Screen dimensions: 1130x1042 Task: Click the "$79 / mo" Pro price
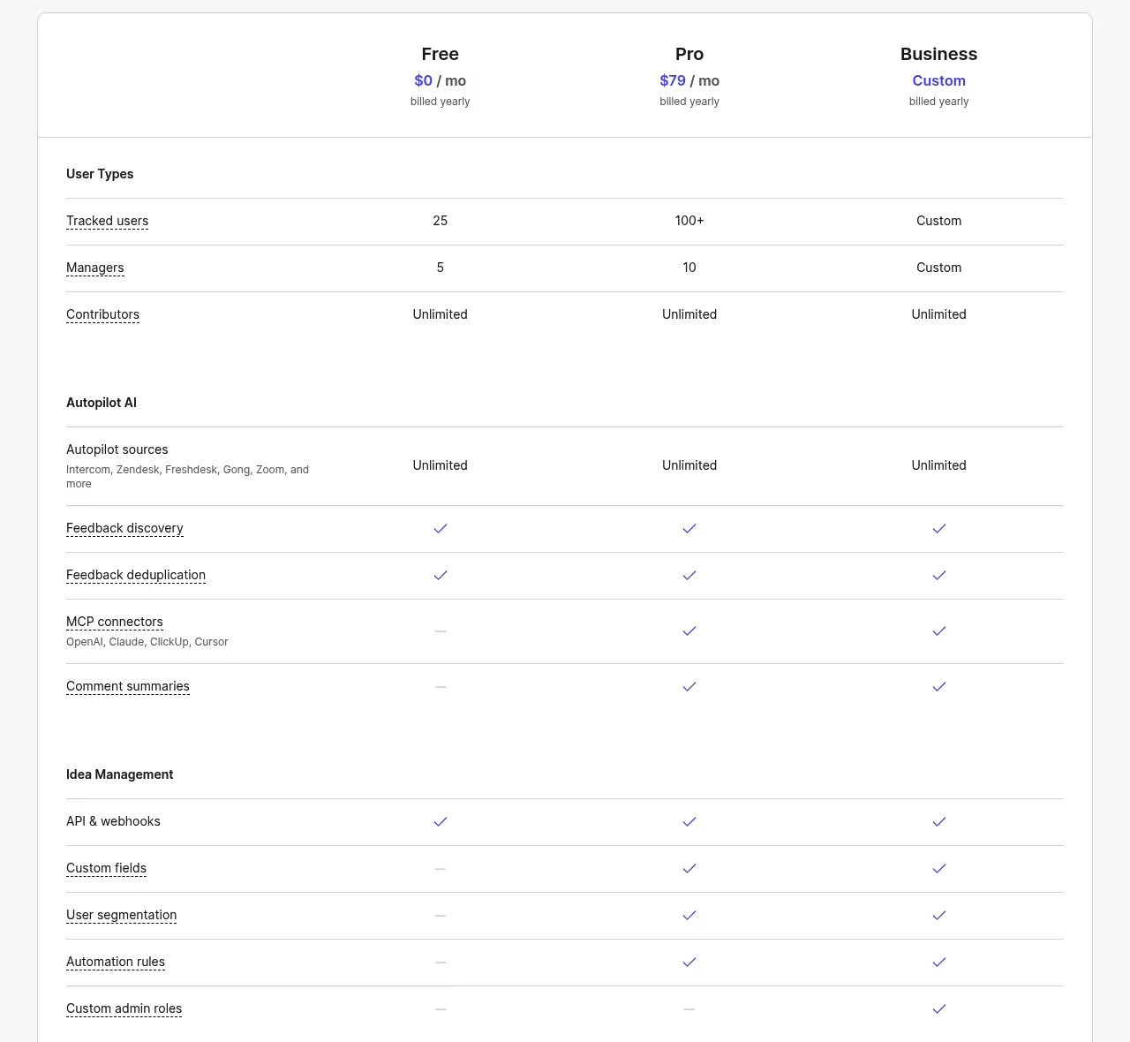(x=689, y=80)
